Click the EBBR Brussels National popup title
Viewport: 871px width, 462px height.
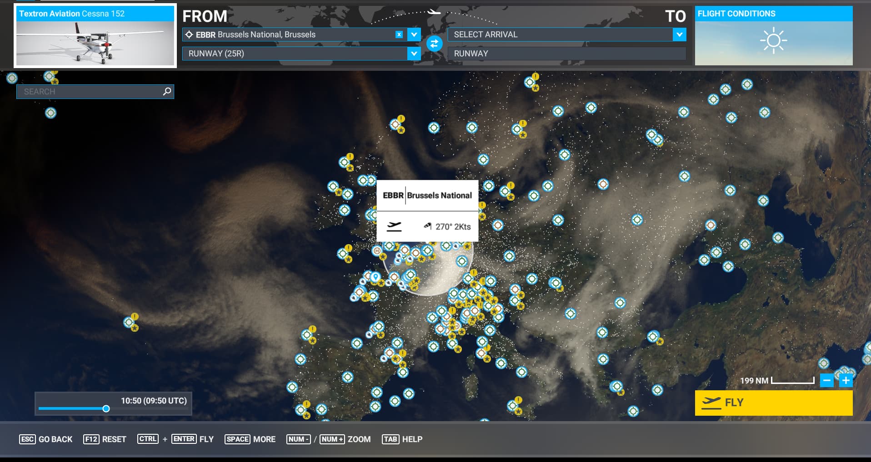tap(427, 196)
